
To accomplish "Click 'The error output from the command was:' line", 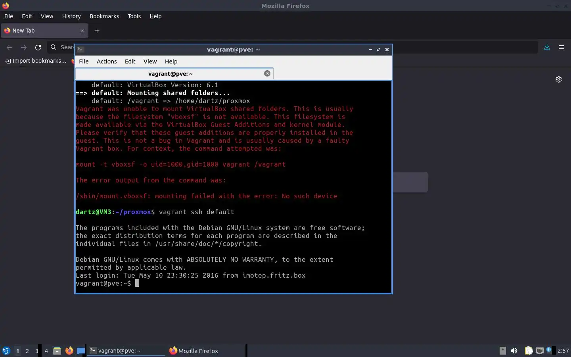I will pos(151,180).
